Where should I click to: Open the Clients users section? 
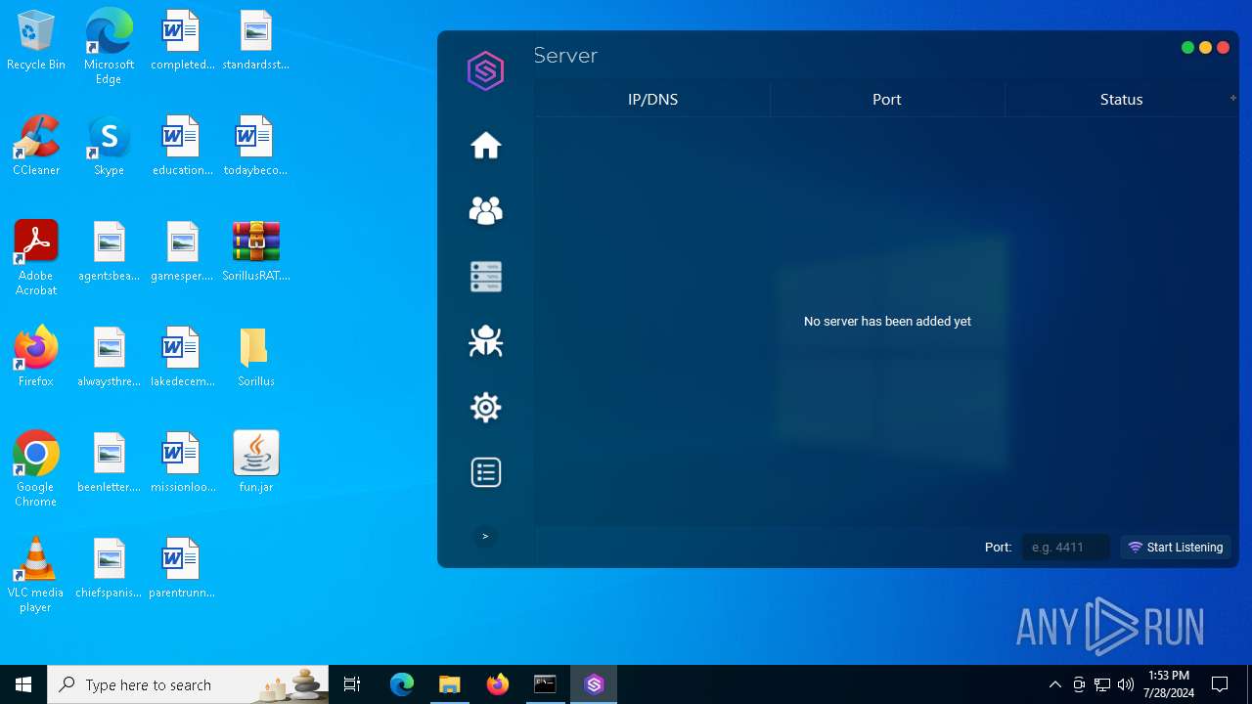486,210
